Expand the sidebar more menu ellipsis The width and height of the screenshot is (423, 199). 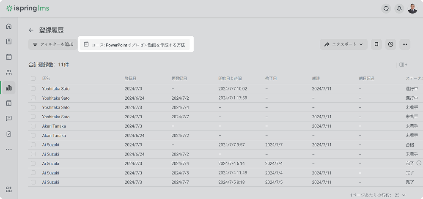tap(9, 150)
